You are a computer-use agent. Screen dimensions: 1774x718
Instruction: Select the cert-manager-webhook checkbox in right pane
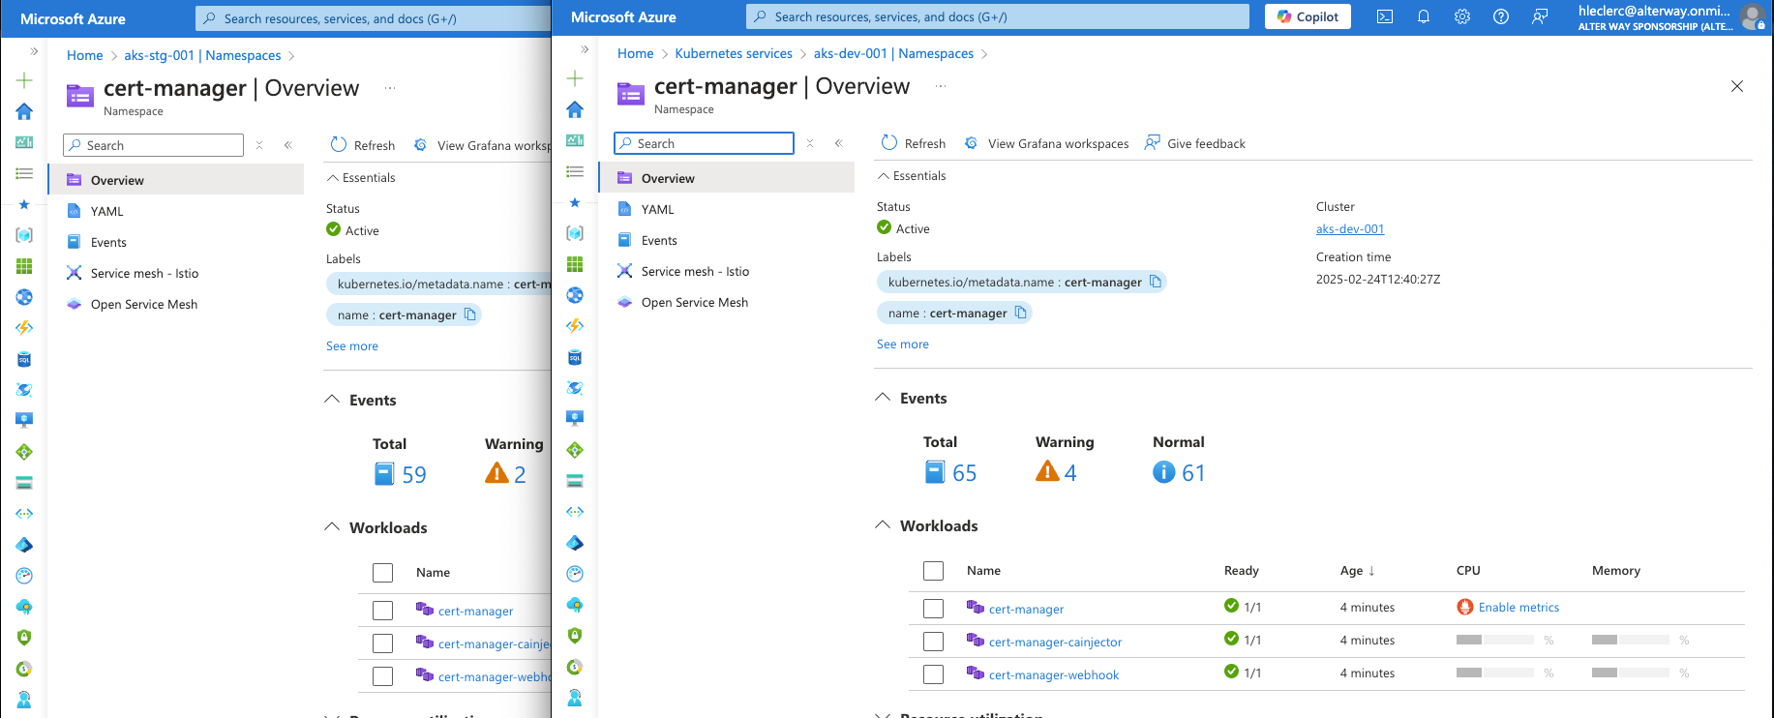(x=933, y=674)
